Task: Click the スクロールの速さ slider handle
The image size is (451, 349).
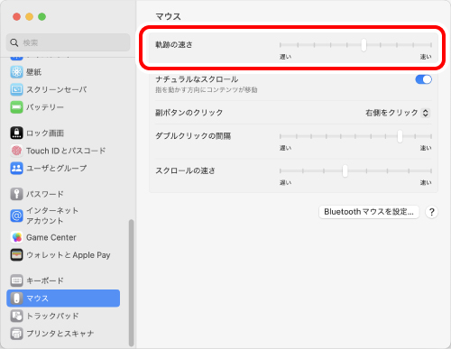Action: (x=345, y=171)
